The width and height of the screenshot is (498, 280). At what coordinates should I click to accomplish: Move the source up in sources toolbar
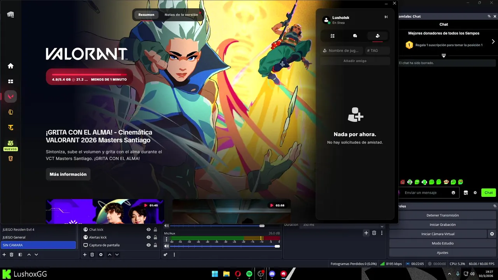pos(110,255)
